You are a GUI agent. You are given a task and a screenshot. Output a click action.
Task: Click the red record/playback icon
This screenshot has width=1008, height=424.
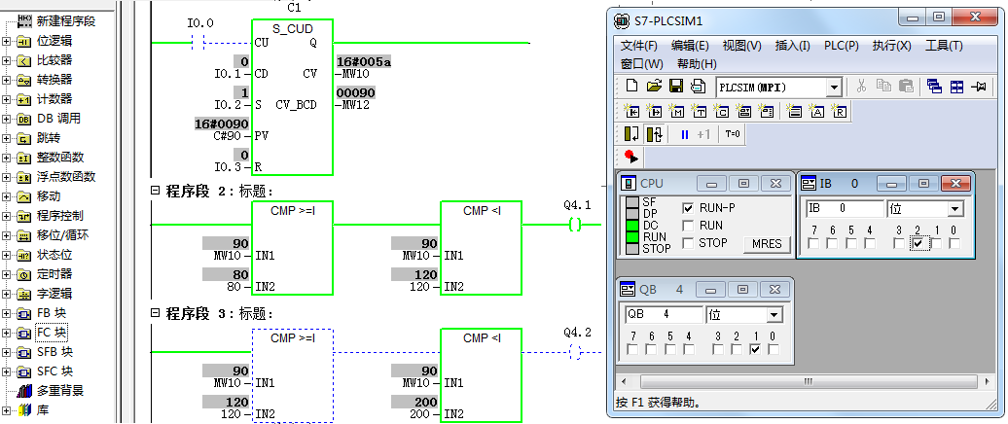pos(630,157)
